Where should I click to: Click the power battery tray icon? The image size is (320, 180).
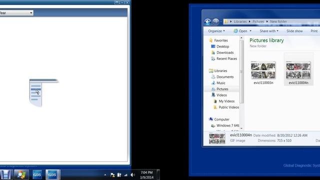click(x=119, y=175)
